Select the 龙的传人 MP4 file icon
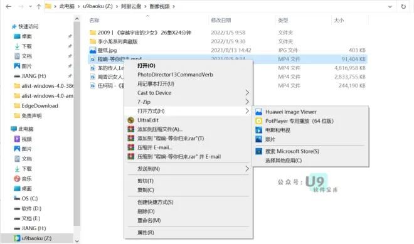The height and width of the screenshot is (244, 414). pos(93,68)
